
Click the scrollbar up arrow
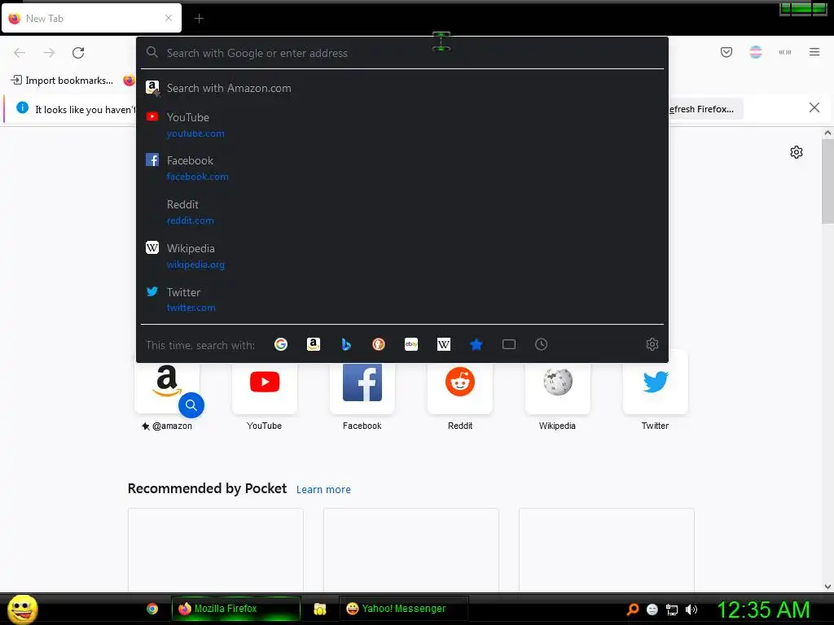click(x=827, y=133)
